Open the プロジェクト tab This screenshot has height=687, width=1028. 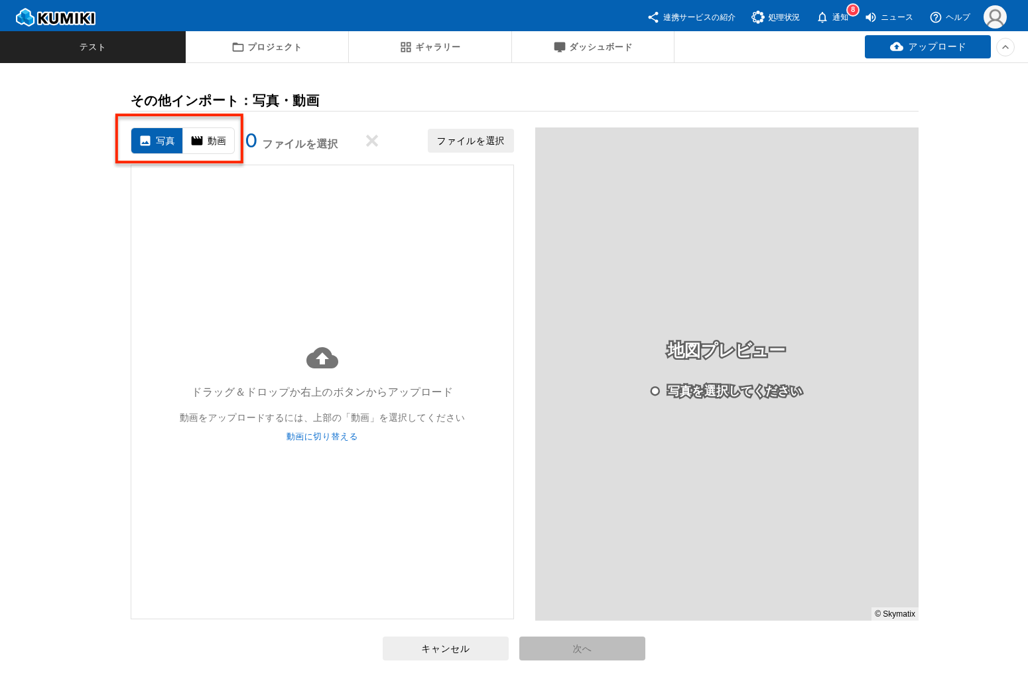(x=267, y=47)
